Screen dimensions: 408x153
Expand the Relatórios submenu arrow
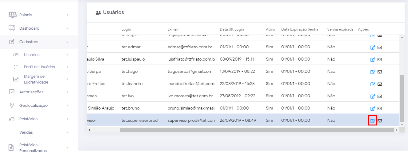[67, 119]
